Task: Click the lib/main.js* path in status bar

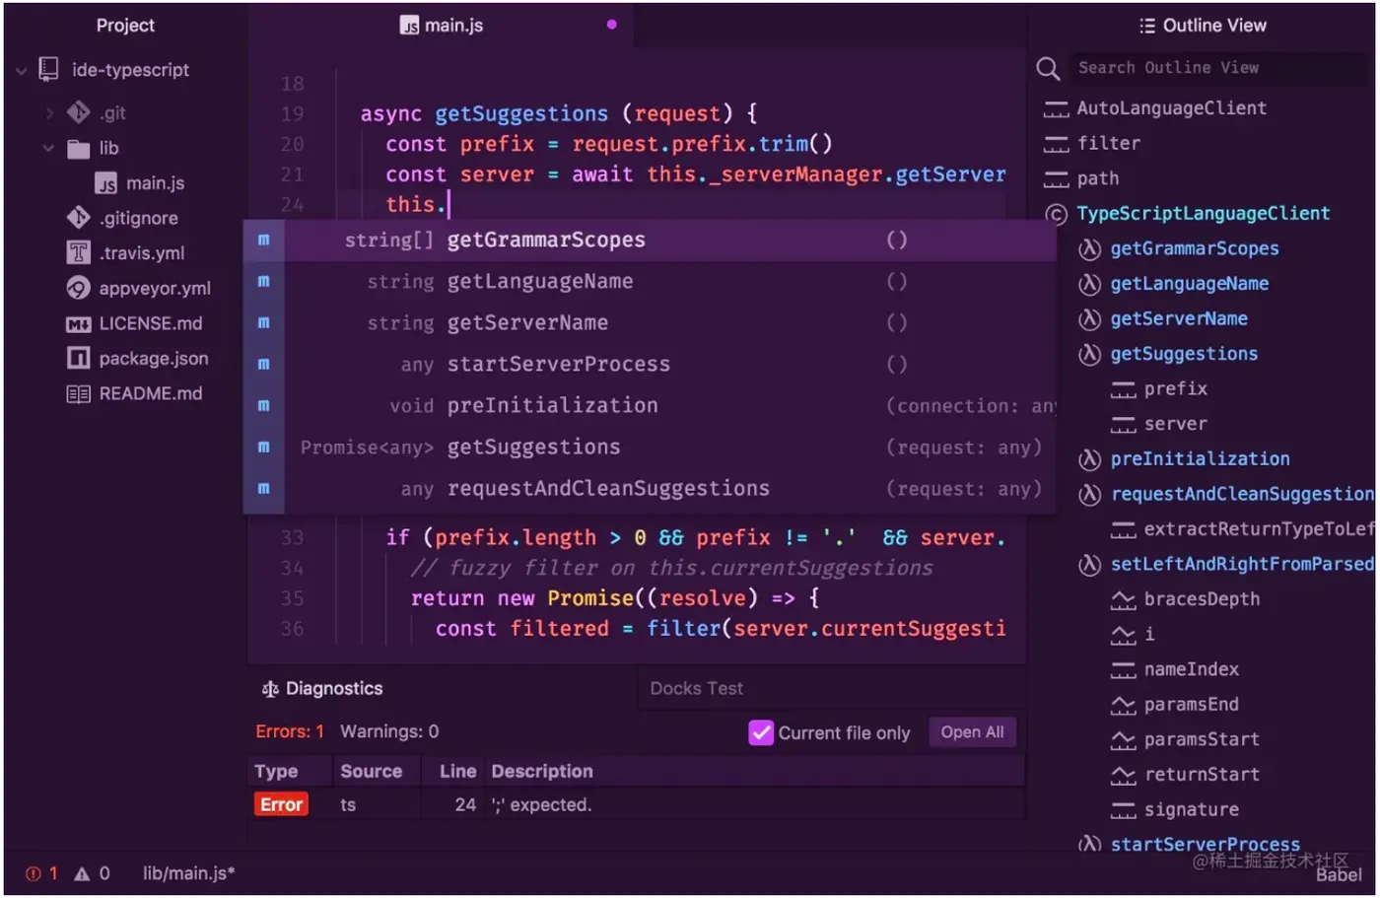Action: pos(189,874)
